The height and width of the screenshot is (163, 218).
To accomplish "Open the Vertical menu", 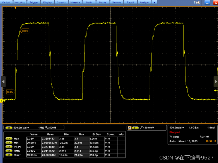I will 6,2.
